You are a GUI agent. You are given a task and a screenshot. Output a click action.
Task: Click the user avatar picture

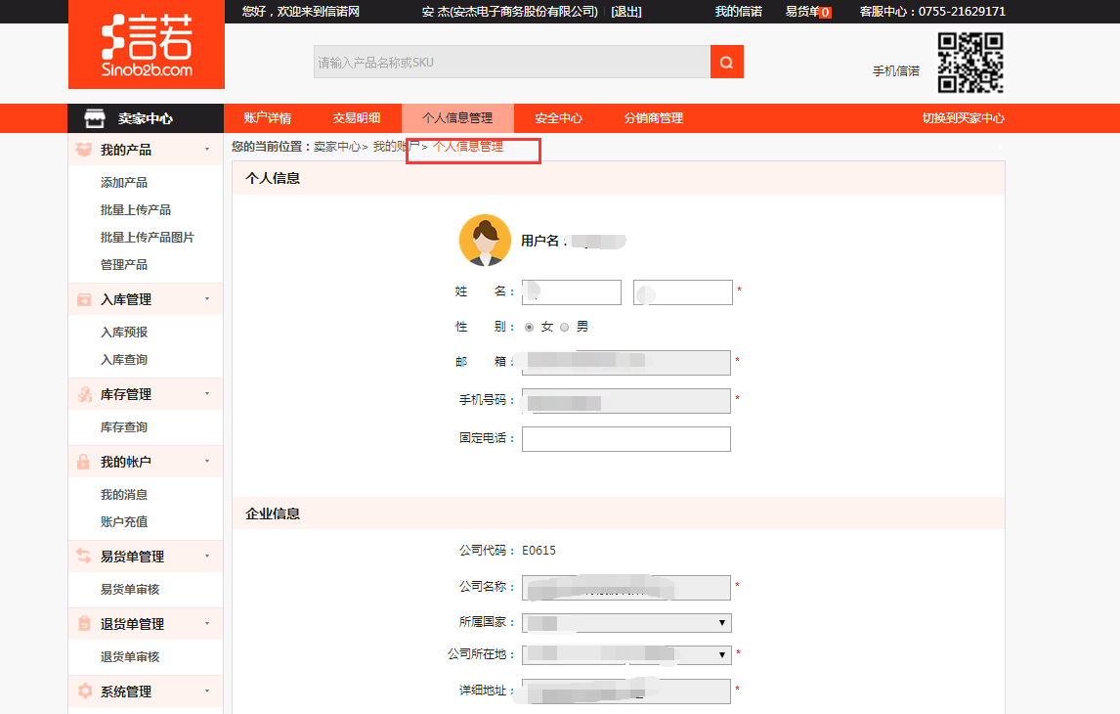coord(485,240)
